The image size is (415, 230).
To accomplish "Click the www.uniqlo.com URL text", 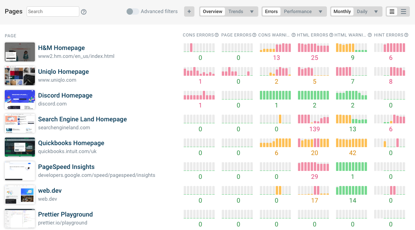I will 57,80.
